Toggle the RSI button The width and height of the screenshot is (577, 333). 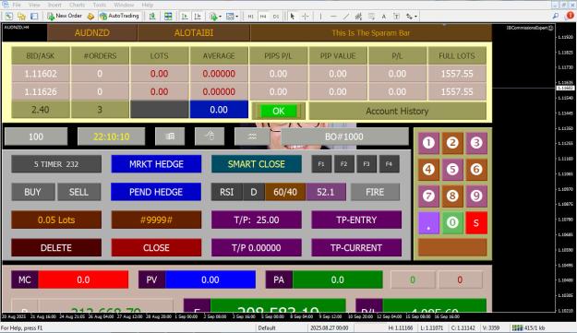[227, 192]
